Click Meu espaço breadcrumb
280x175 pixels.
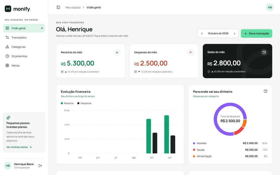click(73, 7)
